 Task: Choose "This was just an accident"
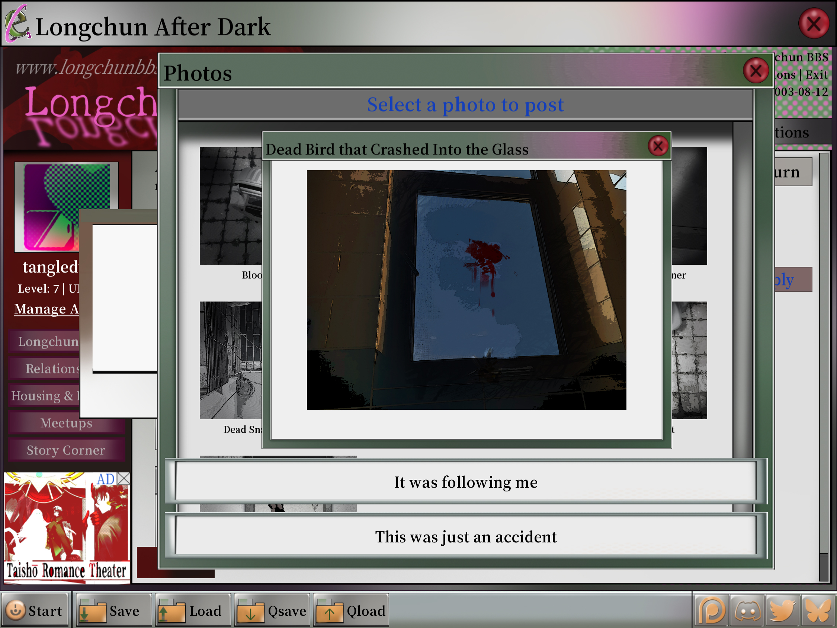[465, 536]
